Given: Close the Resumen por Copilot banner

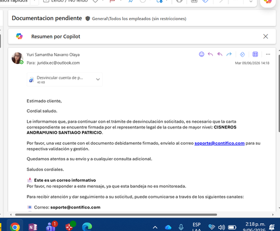Looking at the screenshot, I should tap(265, 36).
